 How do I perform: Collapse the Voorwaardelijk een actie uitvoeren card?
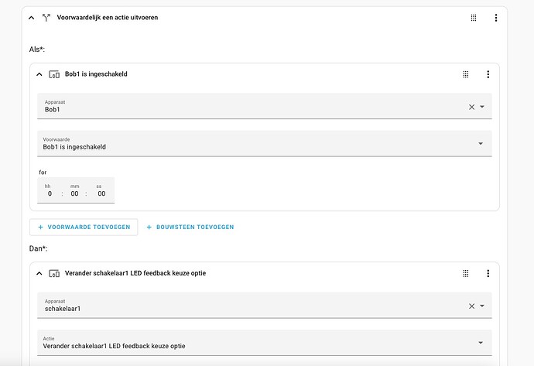tap(31, 18)
